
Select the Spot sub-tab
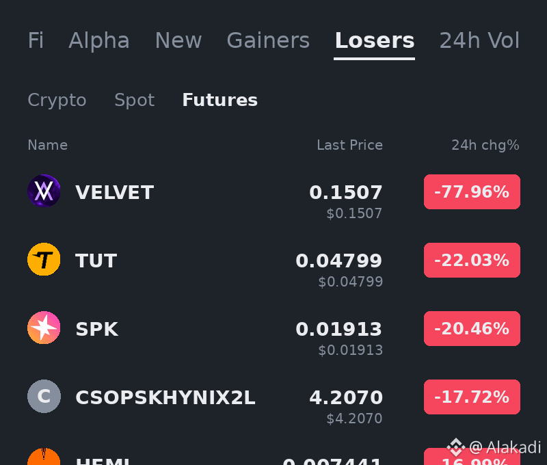click(x=134, y=101)
